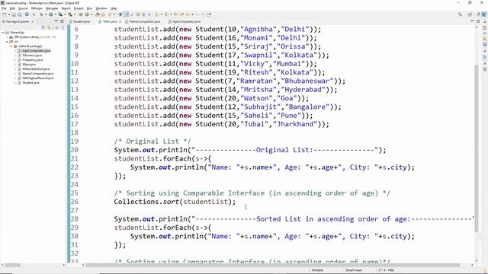Click the Save All toolbar icon

tap(19, 14)
